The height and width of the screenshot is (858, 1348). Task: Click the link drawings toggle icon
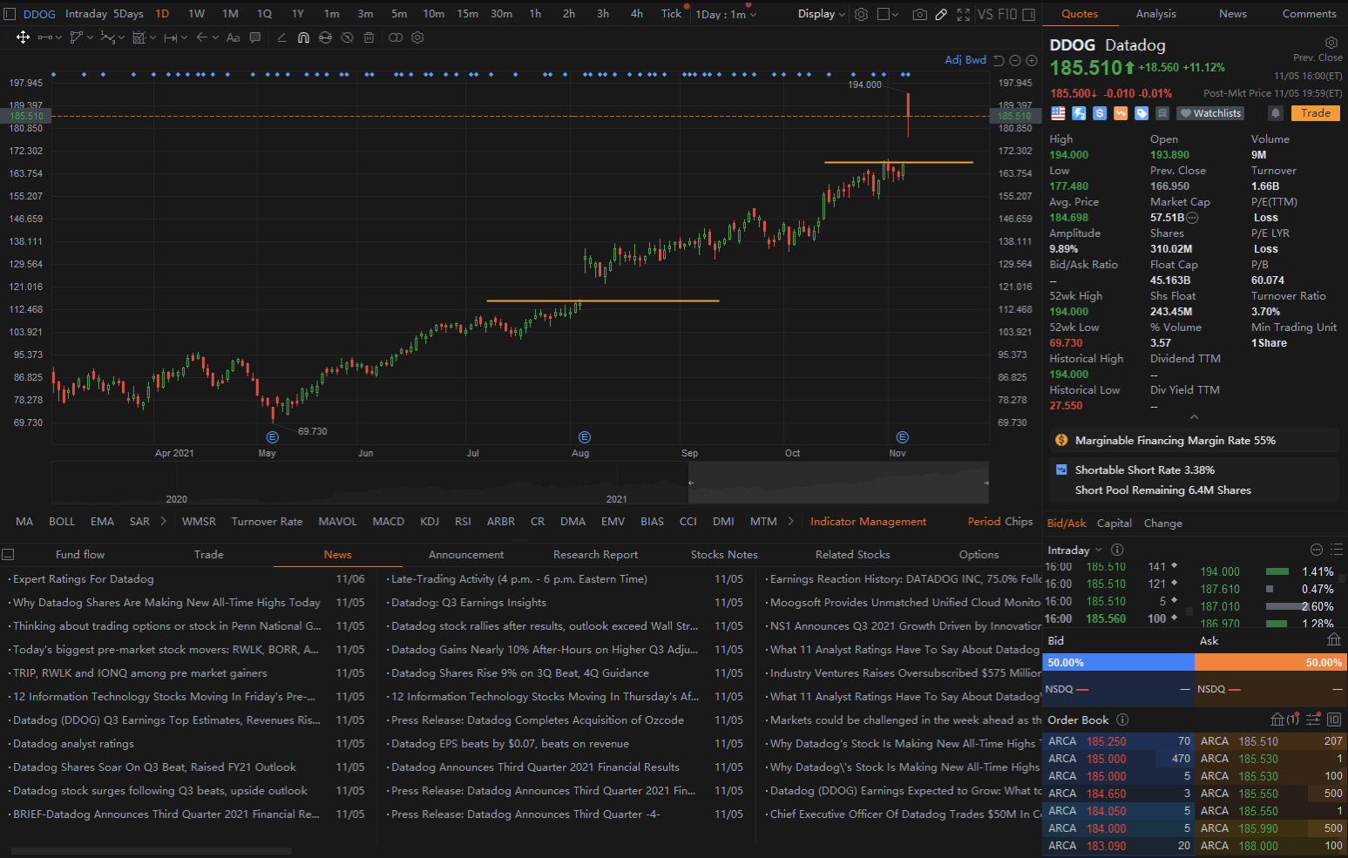pyautogui.click(x=396, y=37)
